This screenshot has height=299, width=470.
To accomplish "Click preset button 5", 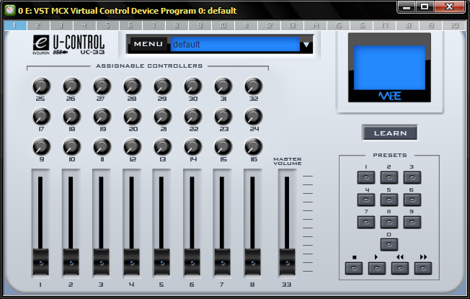I will pyautogui.click(x=389, y=200).
